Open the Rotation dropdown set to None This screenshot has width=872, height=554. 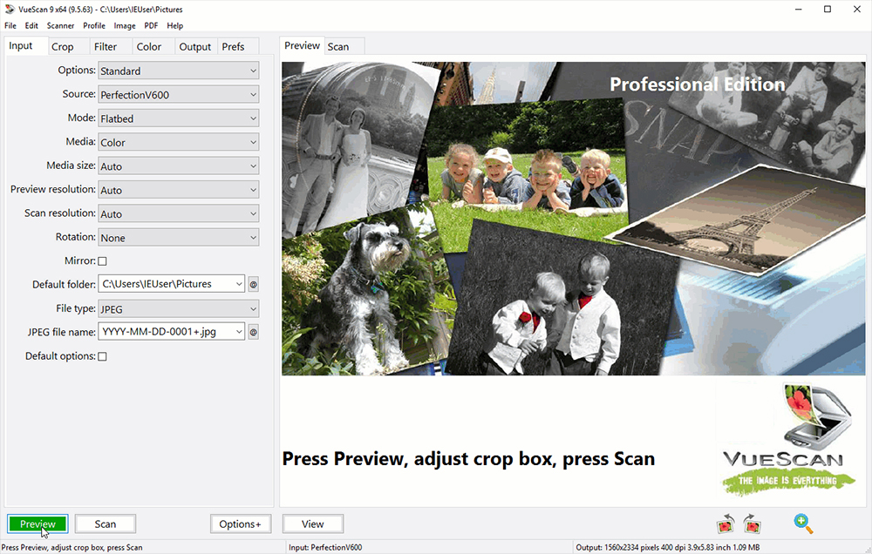[179, 238]
